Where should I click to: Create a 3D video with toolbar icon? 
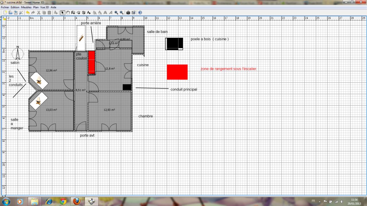tap(134, 13)
